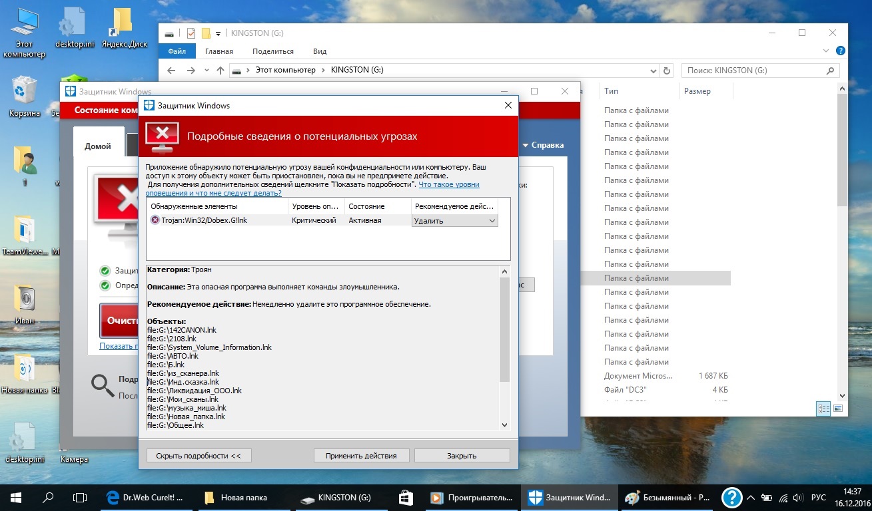Click the blue help question mark in taskbar
The image size is (872, 511).
[732, 497]
